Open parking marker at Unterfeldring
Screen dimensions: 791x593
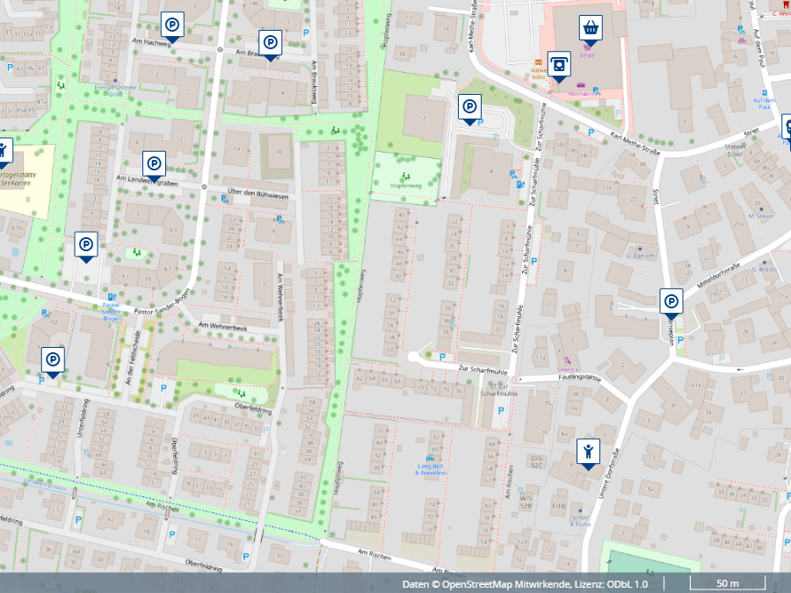click(x=53, y=360)
